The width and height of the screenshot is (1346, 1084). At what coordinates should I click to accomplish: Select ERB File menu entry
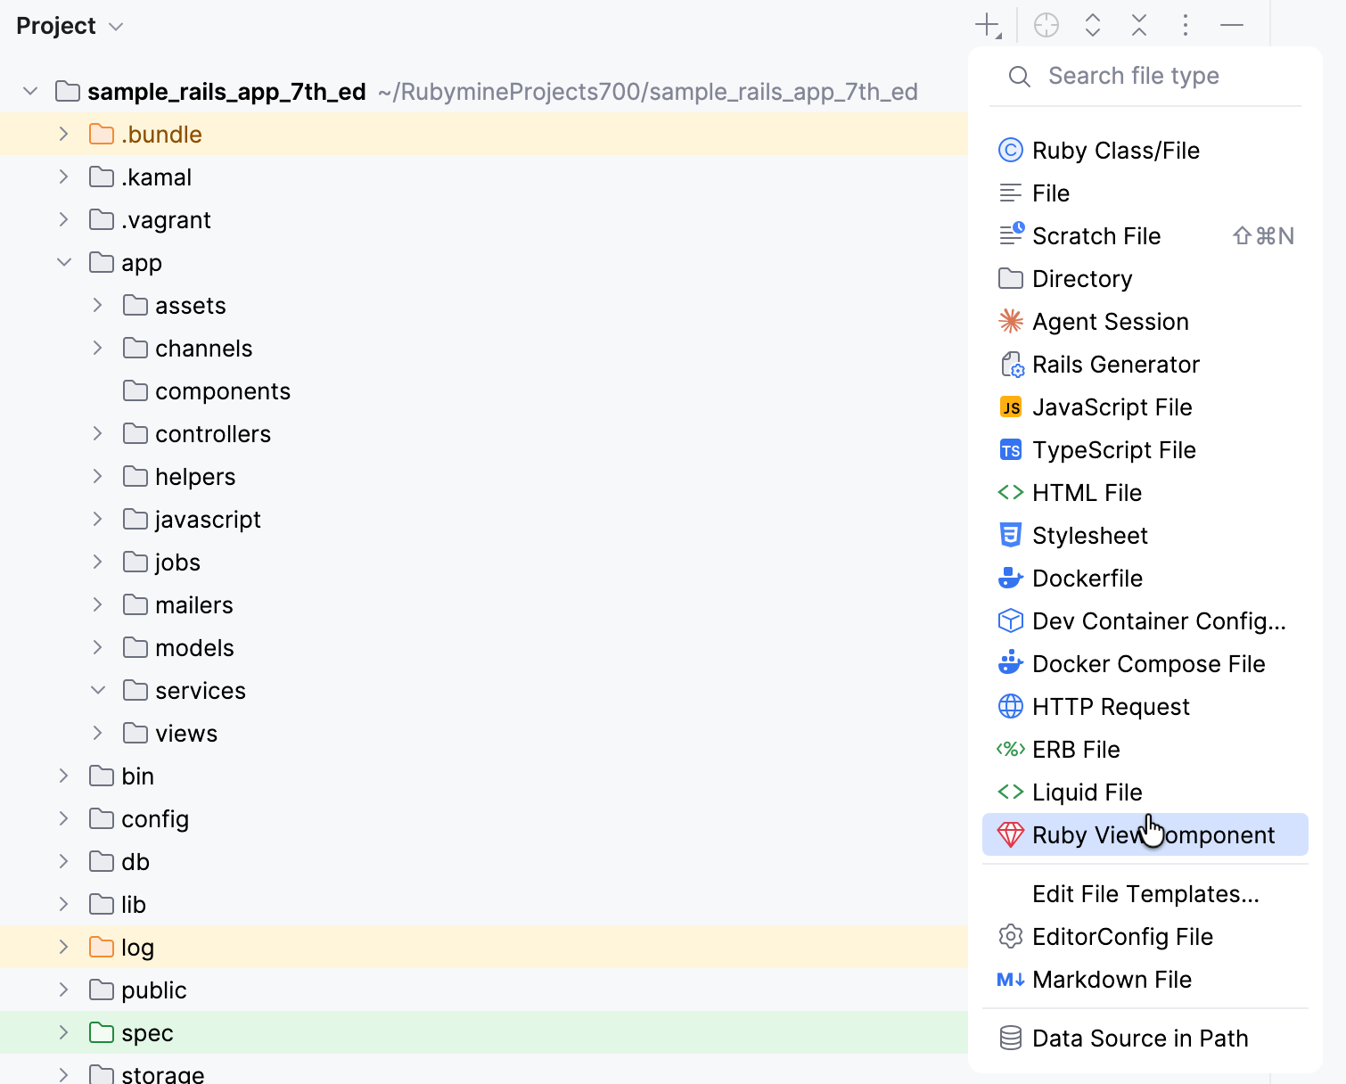point(1145,749)
